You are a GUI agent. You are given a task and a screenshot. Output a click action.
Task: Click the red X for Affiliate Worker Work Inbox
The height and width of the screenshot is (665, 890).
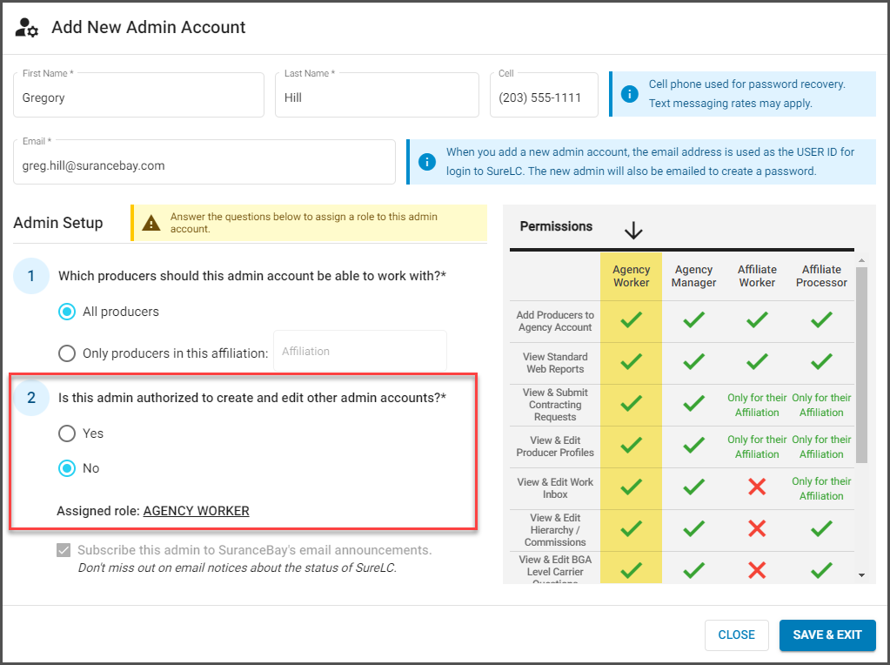click(x=756, y=488)
